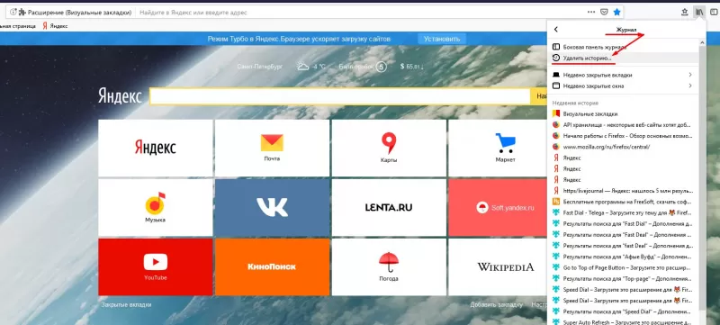Open the LENTA.RU tile
The image size is (720, 325).
pos(389,207)
